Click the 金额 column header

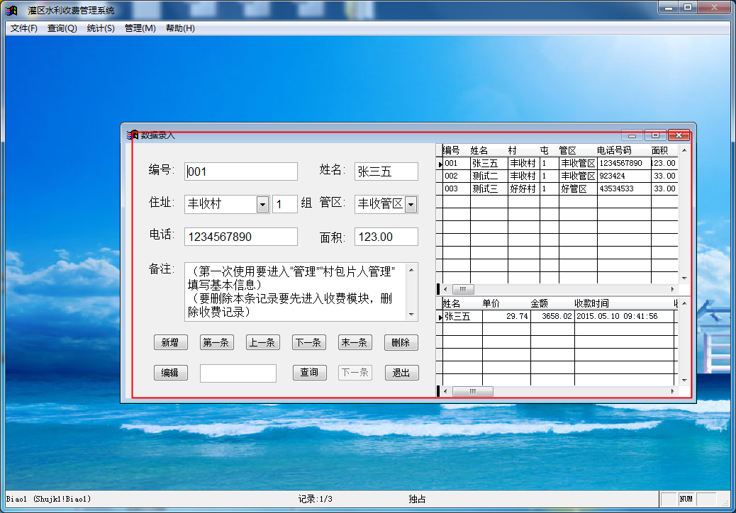coord(552,303)
